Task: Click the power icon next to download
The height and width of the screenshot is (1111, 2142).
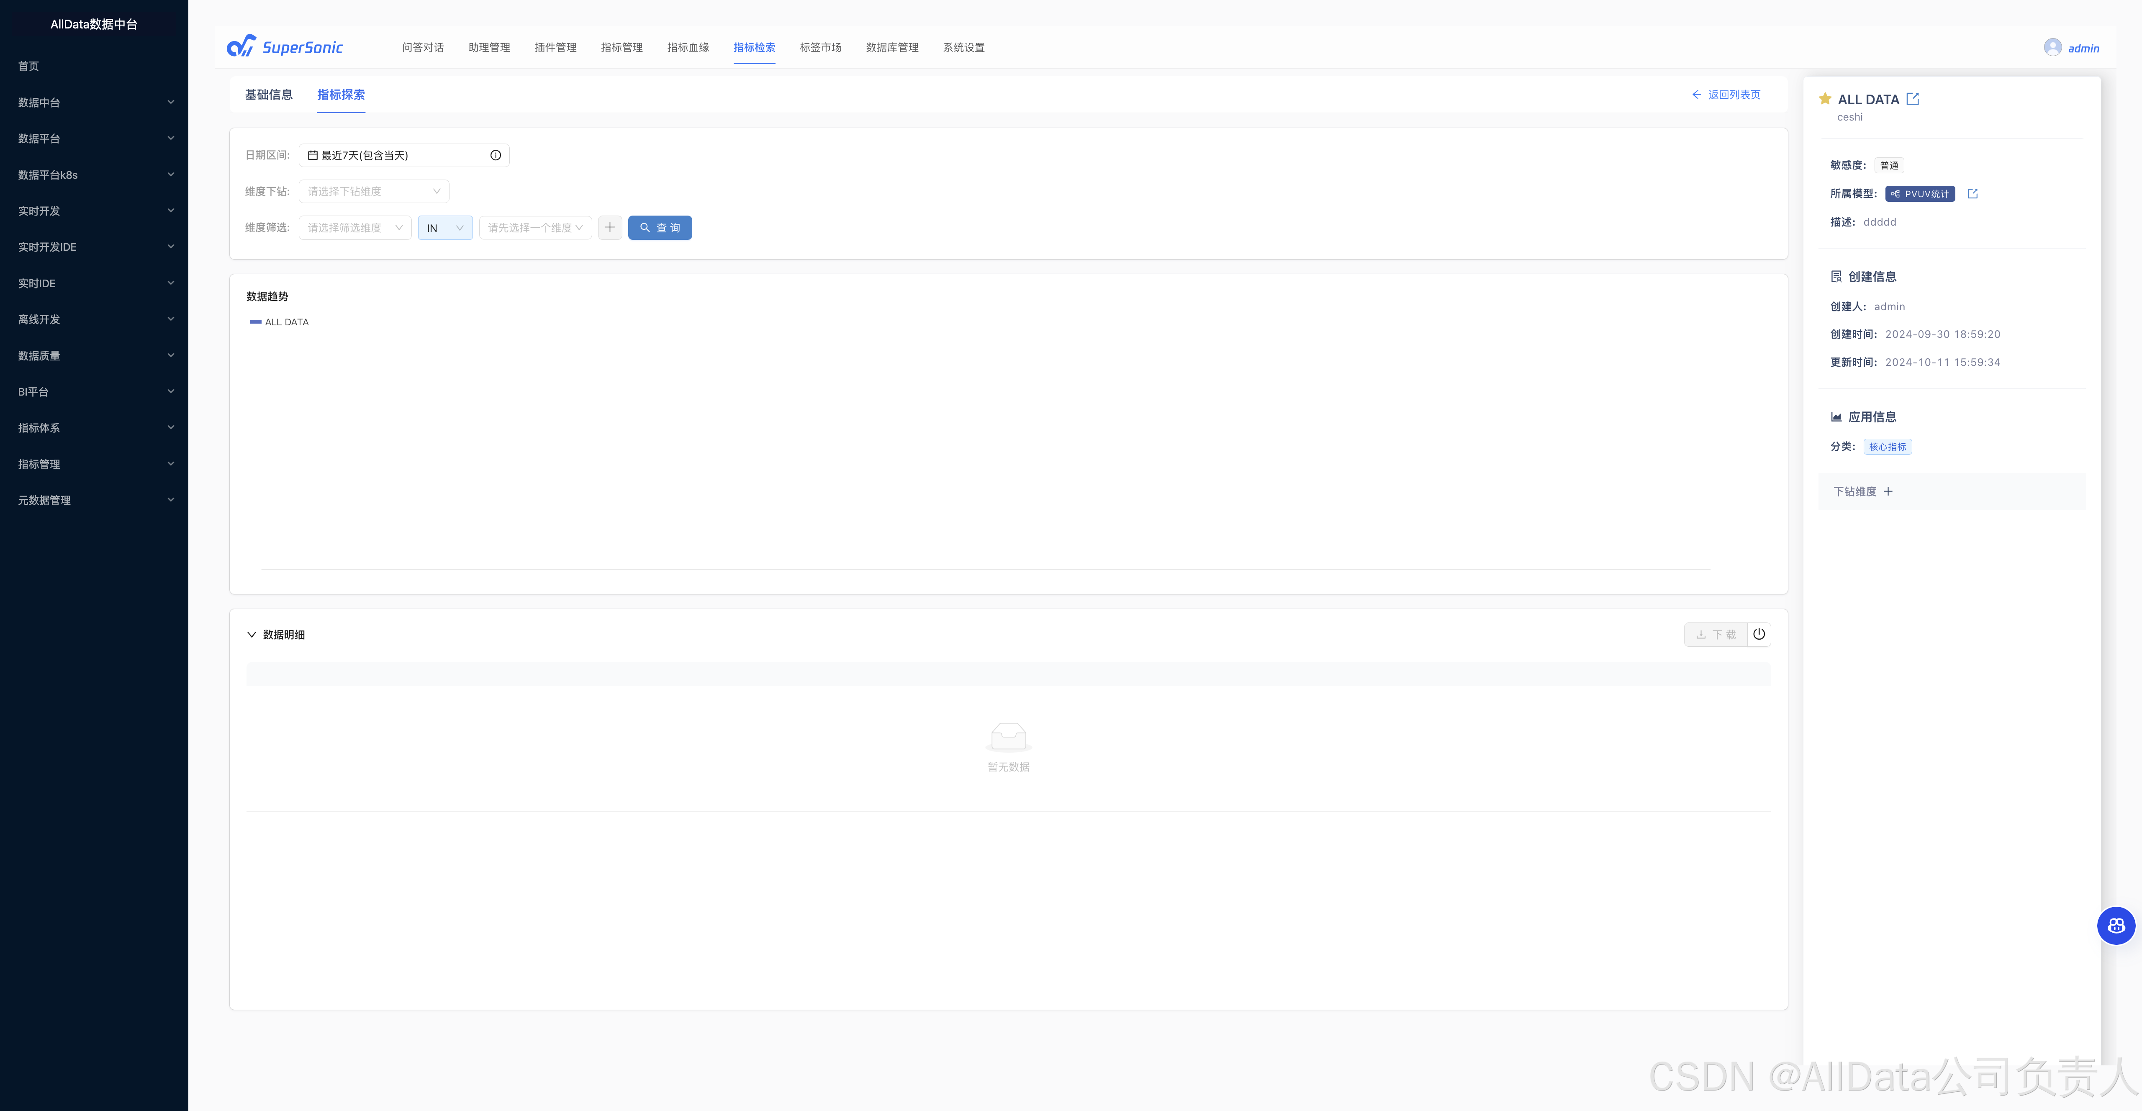Action: [x=1759, y=635]
